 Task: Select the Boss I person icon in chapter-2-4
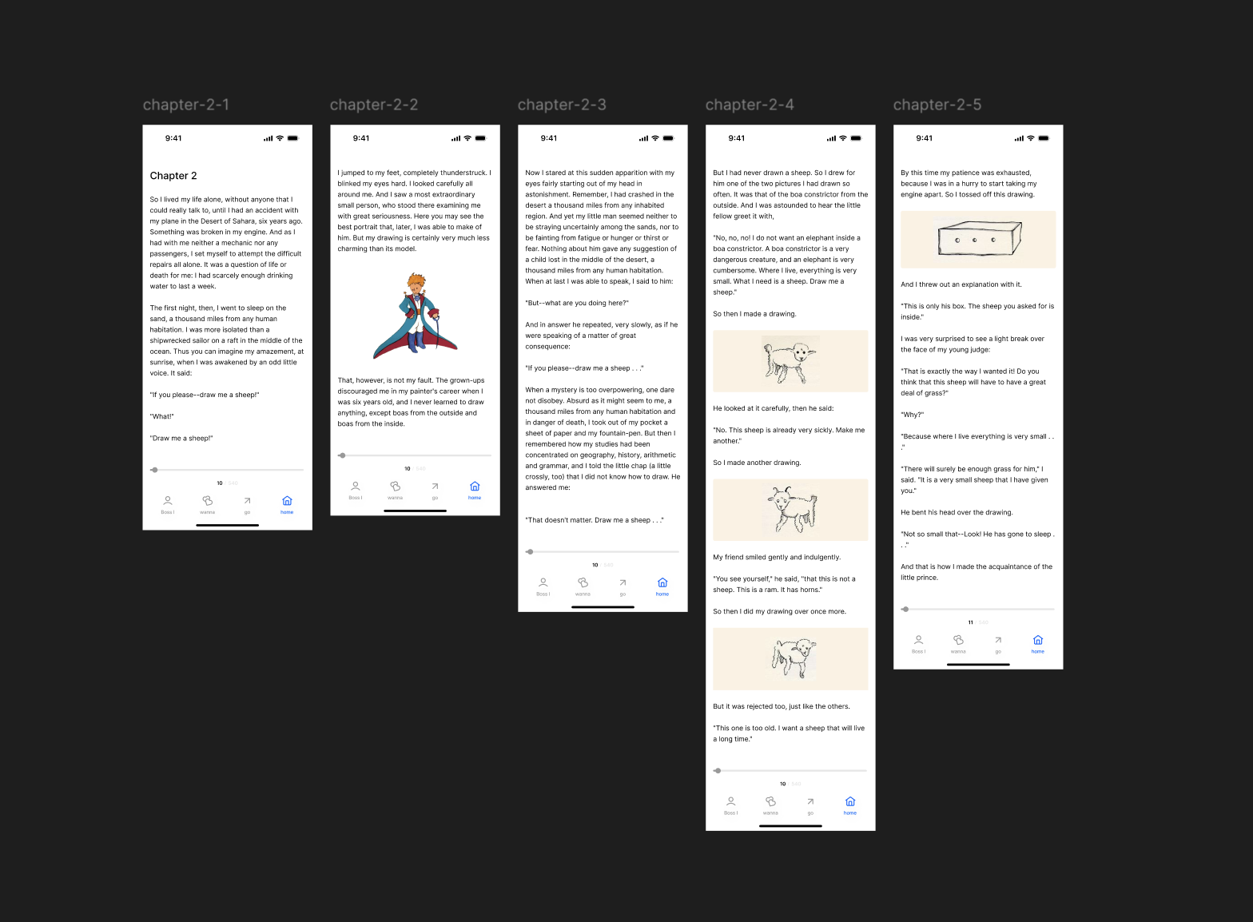[x=730, y=801]
